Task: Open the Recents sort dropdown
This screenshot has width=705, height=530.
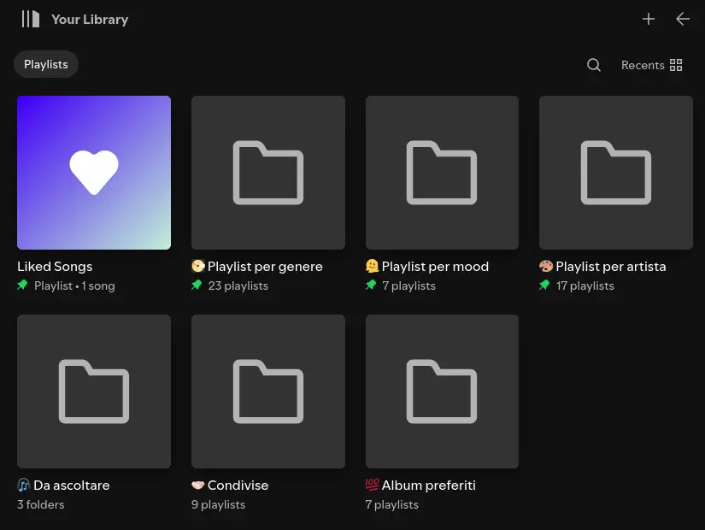Action: [643, 65]
